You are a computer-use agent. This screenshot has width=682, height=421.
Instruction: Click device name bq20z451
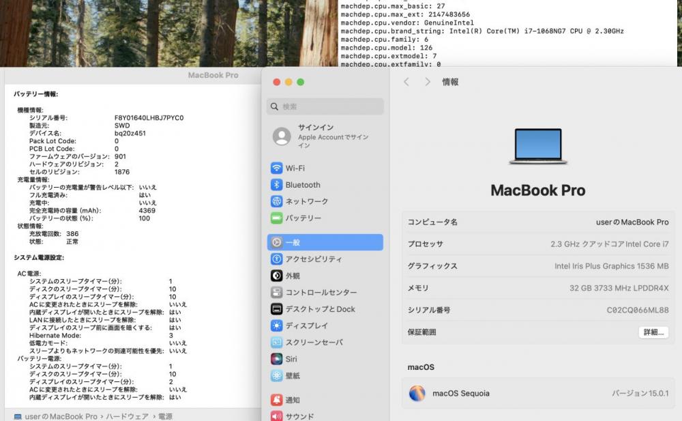click(x=130, y=133)
